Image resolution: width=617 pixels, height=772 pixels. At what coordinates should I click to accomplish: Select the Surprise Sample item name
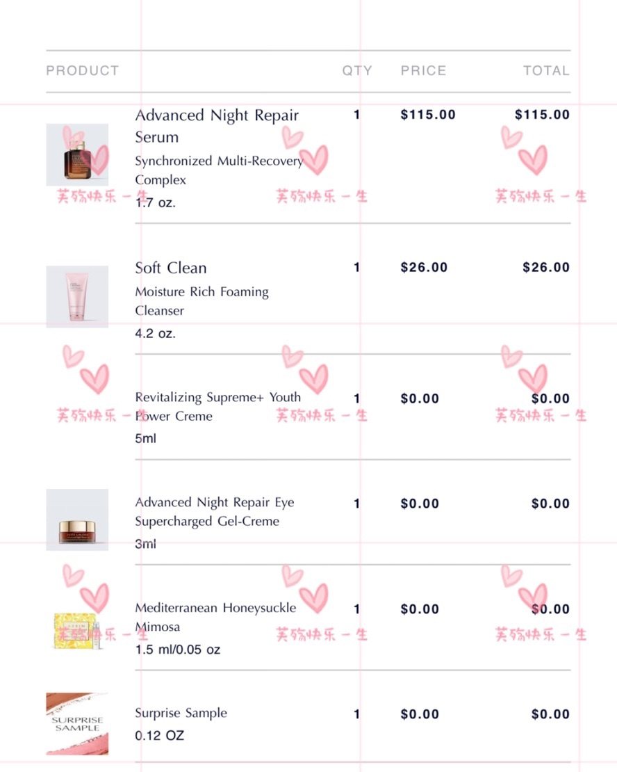181,713
